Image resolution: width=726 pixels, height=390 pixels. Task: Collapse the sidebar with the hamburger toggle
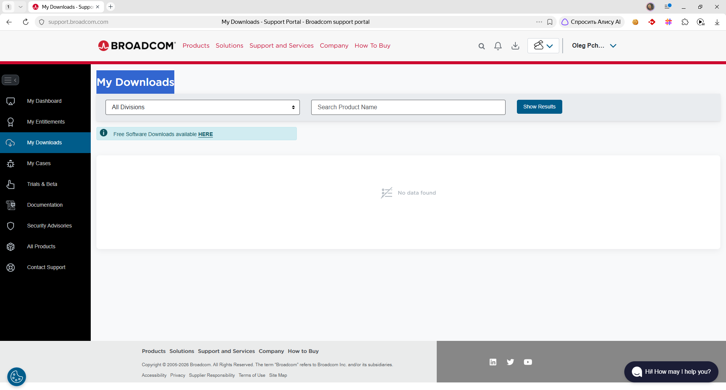tap(10, 80)
